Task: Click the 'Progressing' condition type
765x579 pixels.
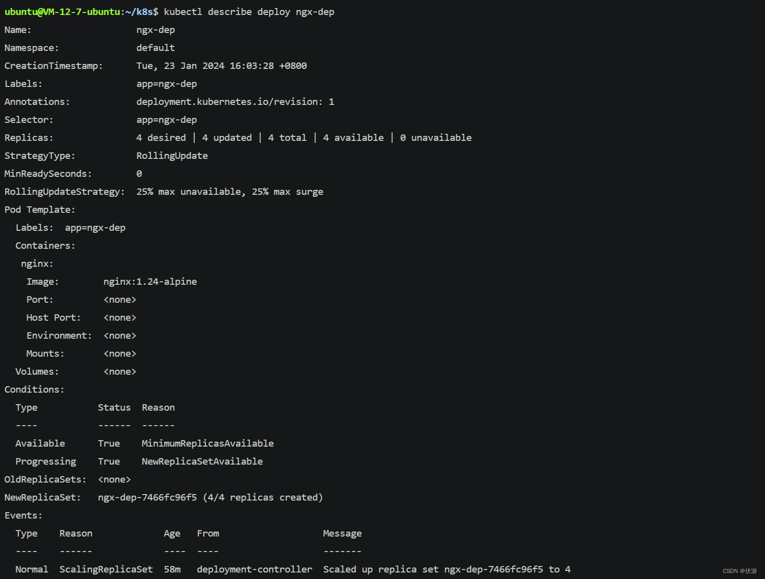Action: (x=45, y=462)
